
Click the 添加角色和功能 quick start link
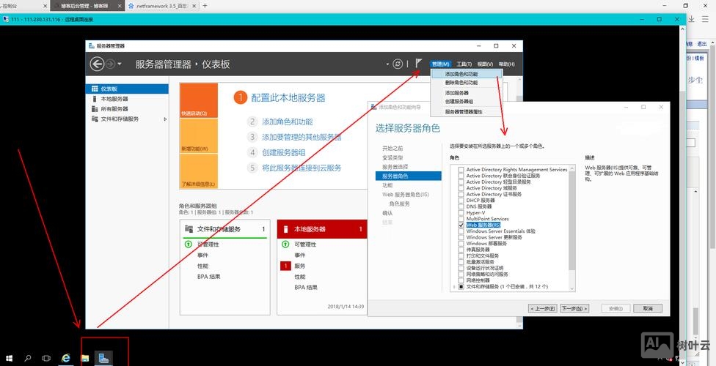click(x=288, y=122)
